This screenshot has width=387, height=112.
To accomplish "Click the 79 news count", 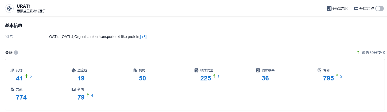I will click(x=81, y=97).
